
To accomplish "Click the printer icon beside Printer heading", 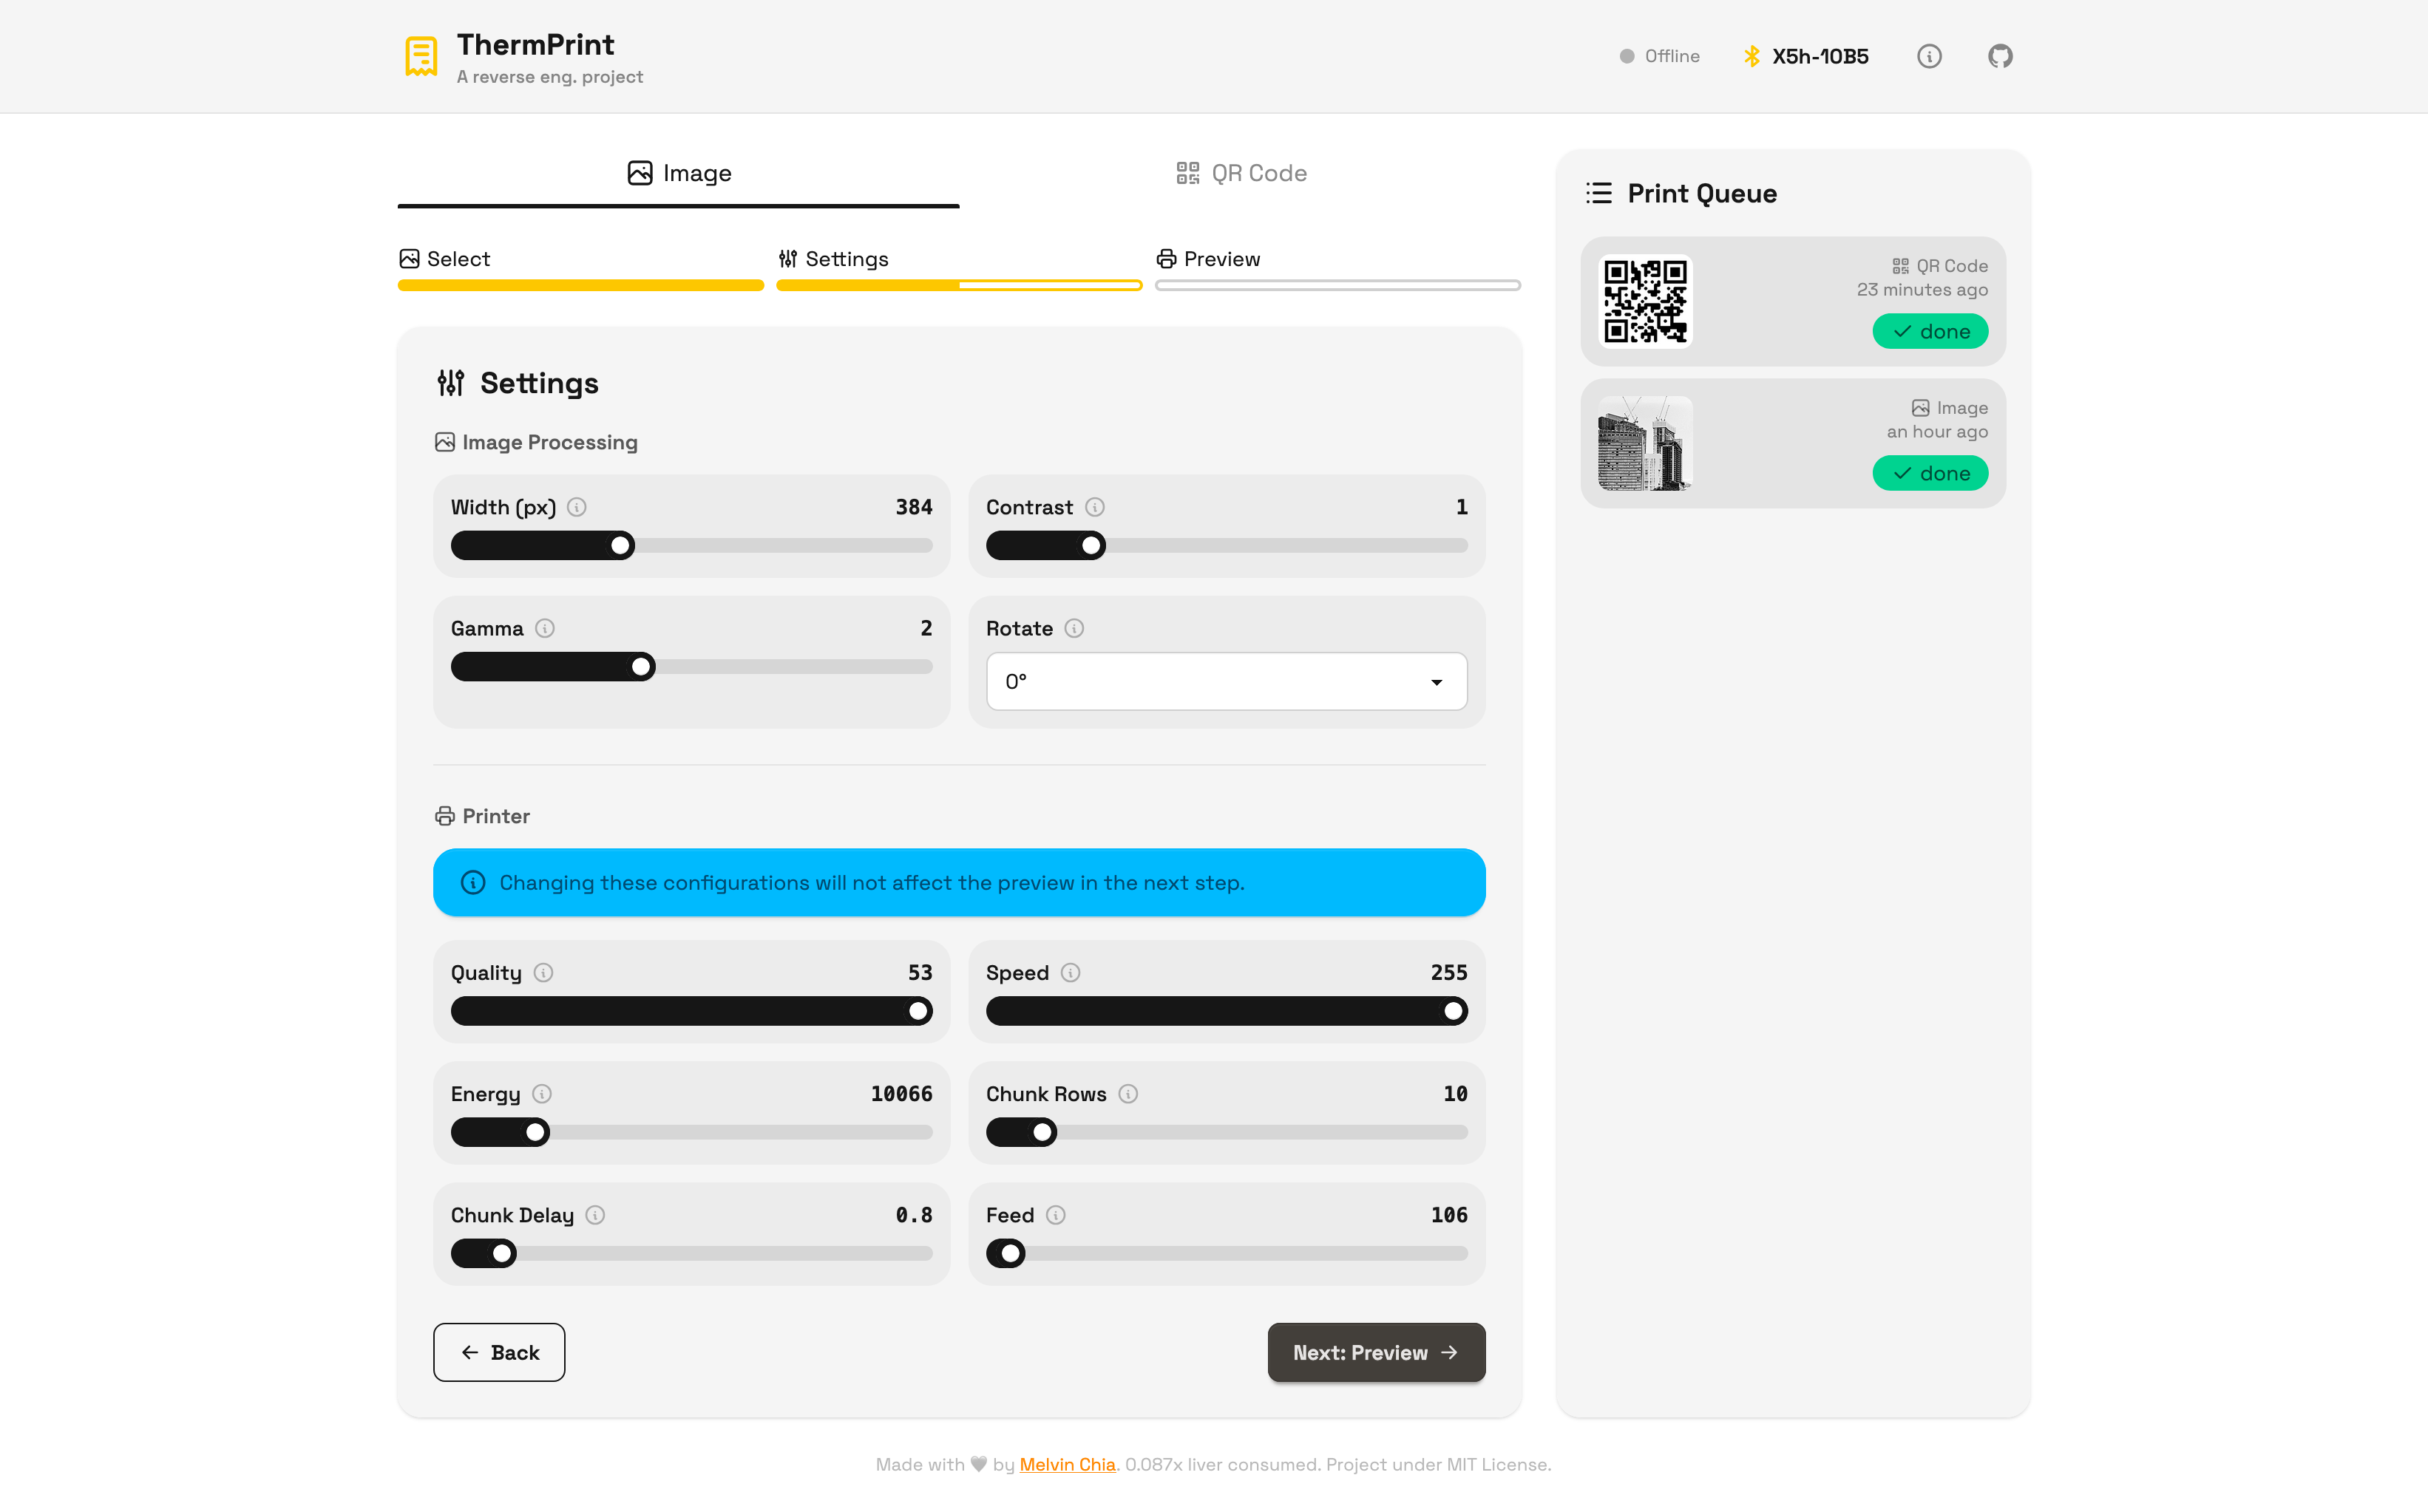I will (445, 816).
